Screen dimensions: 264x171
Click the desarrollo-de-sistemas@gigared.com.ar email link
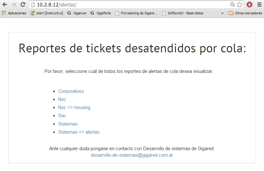pyautogui.click(x=132, y=155)
